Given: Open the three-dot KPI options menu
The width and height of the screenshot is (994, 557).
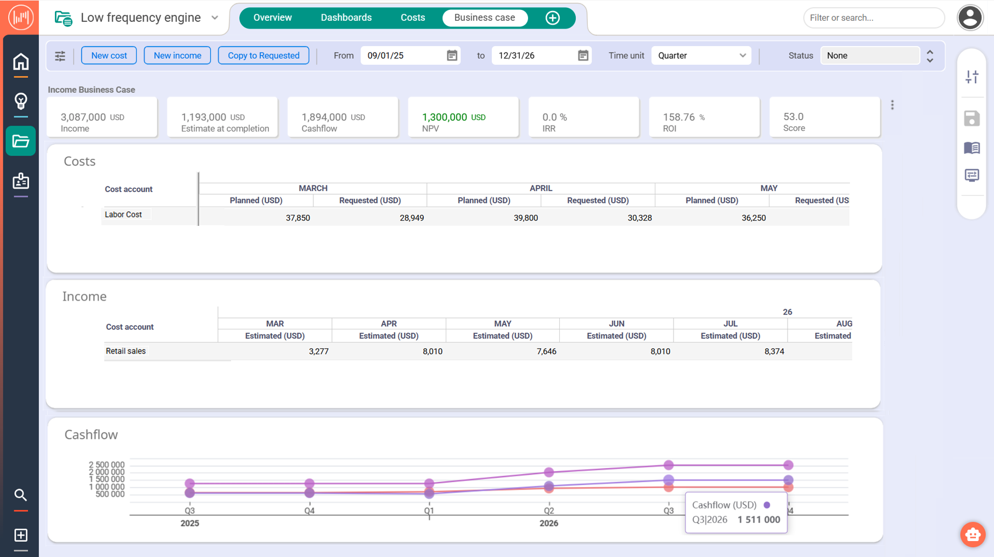Looking at the screenshot, I should click(892, 105).
